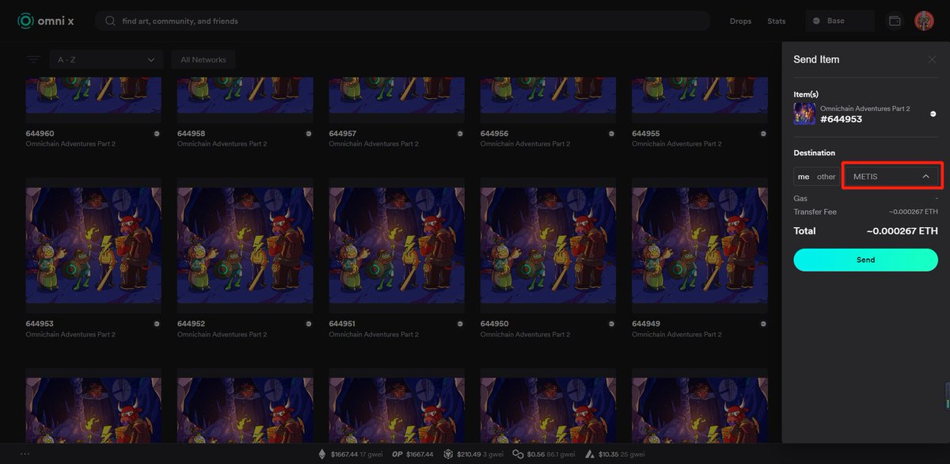Open the three-dot menu in footer
The image size is (950, 464).
25,454
